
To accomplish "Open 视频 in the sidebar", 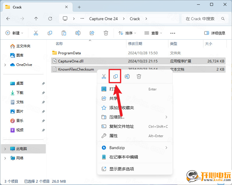I will (17, 130).
